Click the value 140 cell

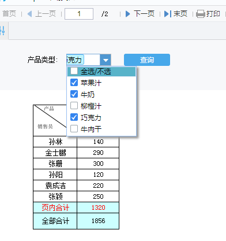98,142
